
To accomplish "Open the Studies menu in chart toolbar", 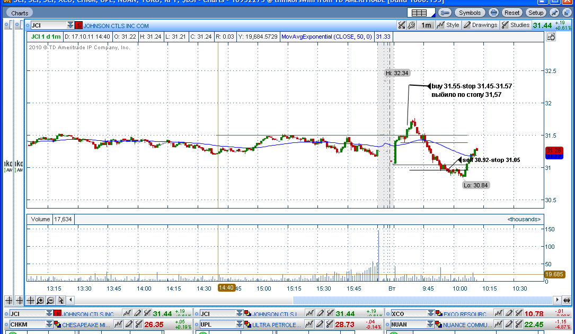I will pyautogui.click(x=516, y=25).
